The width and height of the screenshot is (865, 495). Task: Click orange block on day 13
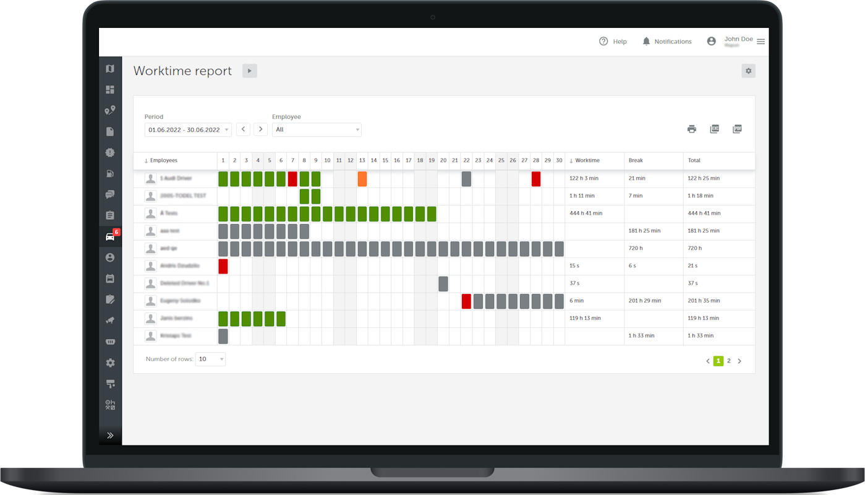(362, 179)
